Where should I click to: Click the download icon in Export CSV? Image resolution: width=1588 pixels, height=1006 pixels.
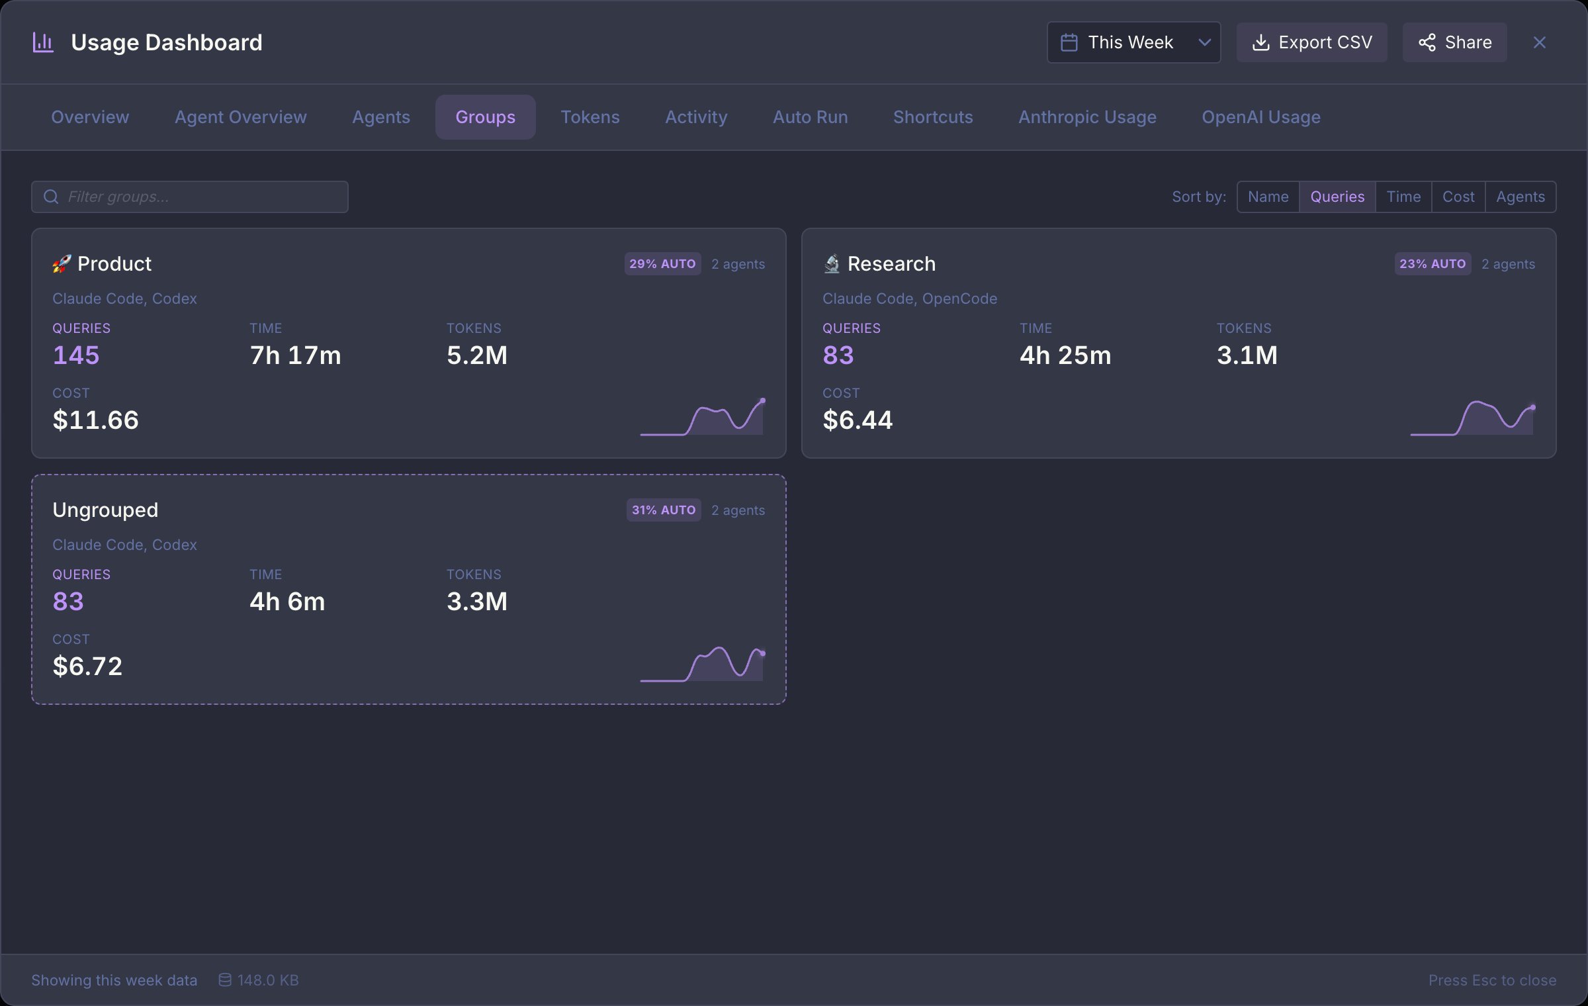(x=1261, y=42)
